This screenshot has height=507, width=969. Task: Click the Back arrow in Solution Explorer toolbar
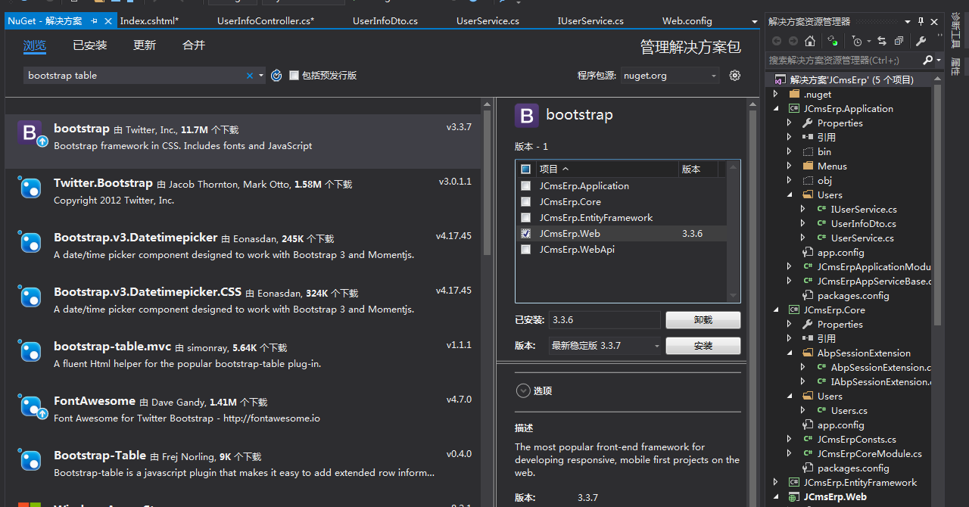click(777, 41)
